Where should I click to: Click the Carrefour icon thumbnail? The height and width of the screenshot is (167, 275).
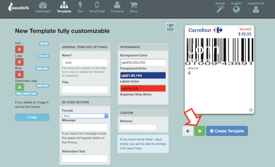point(170,27)
